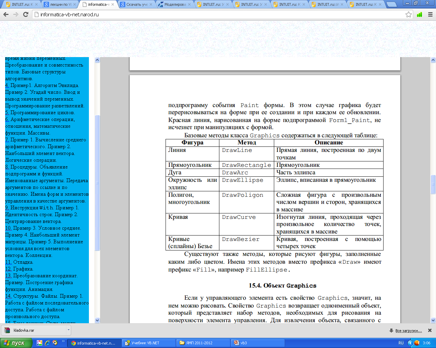Click the system clock showing 3:06

pyautogui.click(x=426, y=343)
